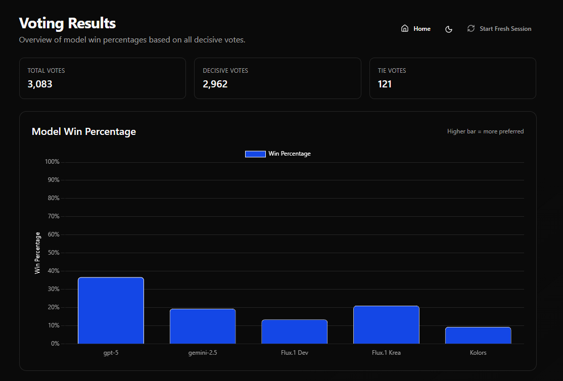This screenshot has width=563, height=381.
Task: Select the DECISIVE VOTES card
Action: [277, 78]
